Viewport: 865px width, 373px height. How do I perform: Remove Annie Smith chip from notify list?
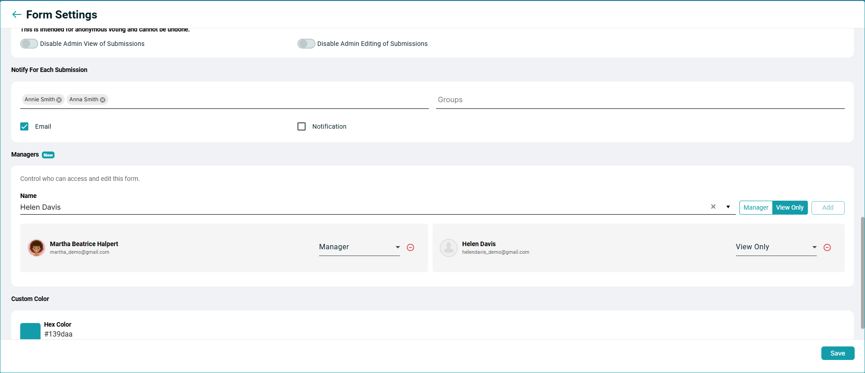[x=59, y=100]
